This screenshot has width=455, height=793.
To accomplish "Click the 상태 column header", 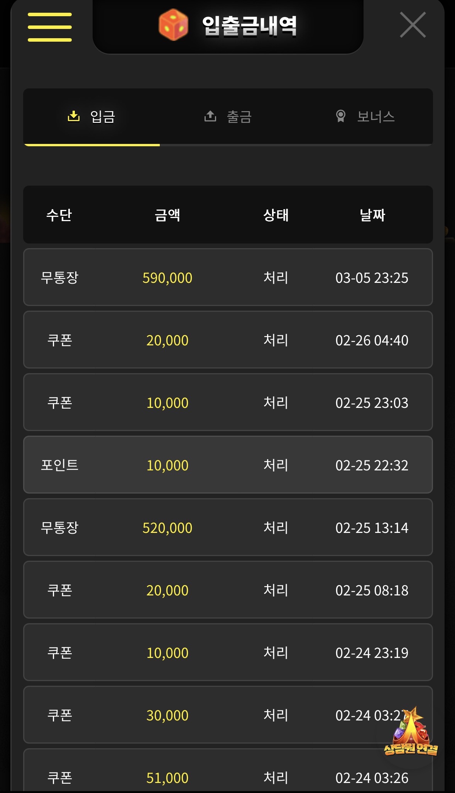I will coord(276,215).
